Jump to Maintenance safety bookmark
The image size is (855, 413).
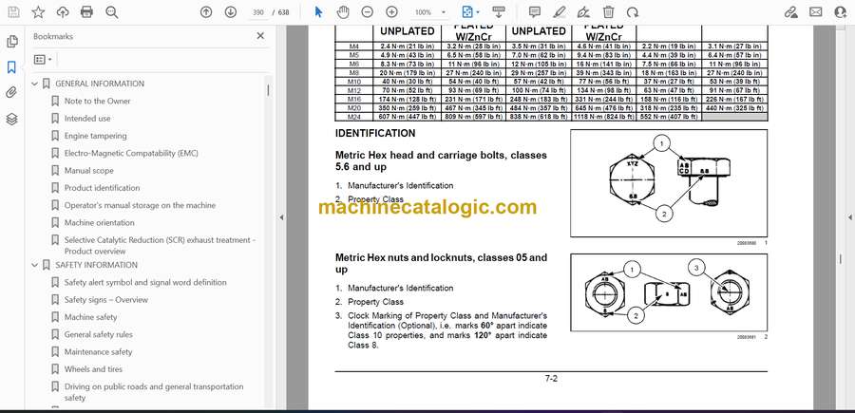click(98, 352)
